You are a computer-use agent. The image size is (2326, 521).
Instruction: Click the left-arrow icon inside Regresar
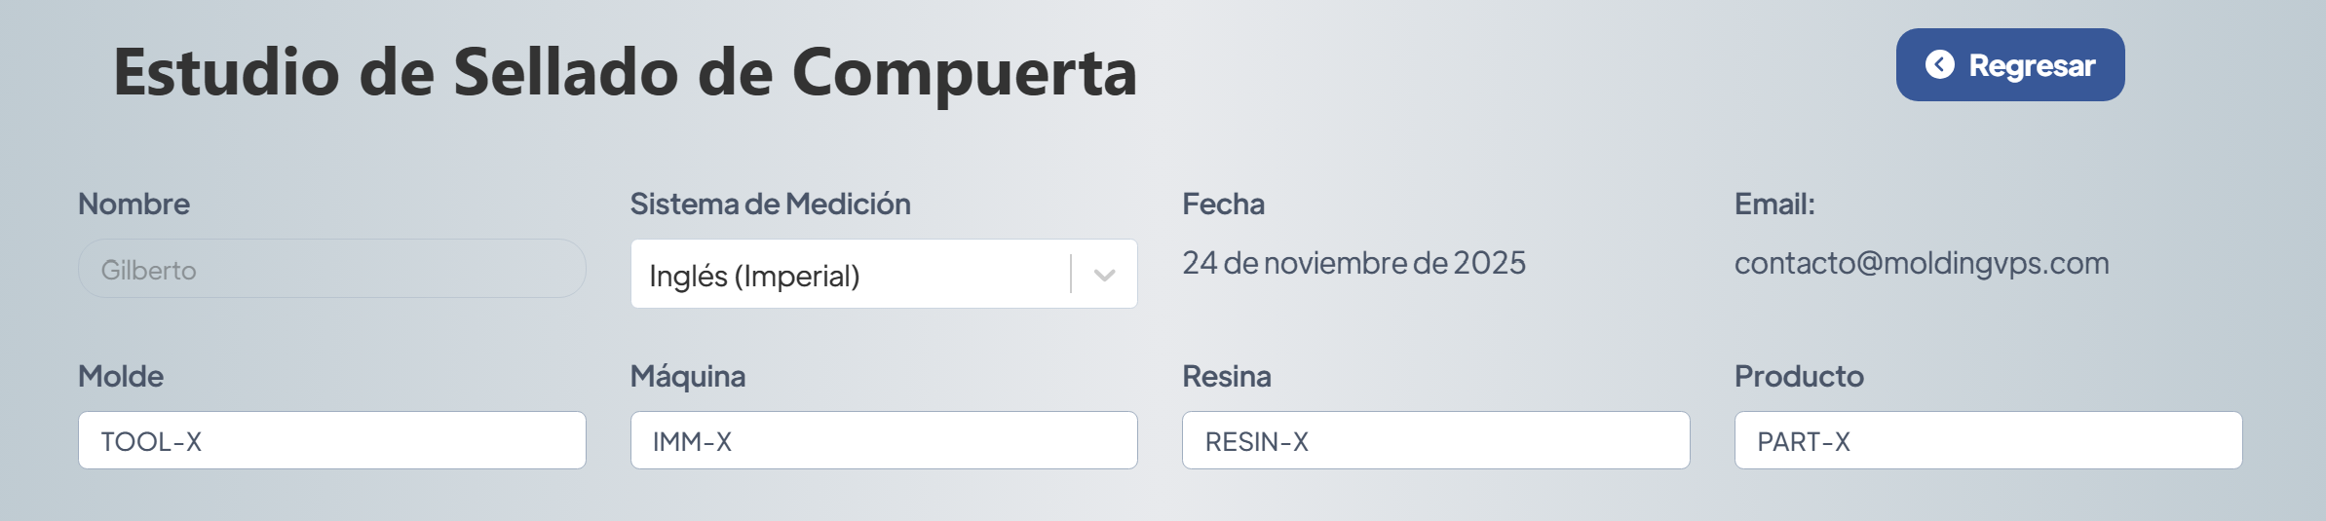(1939, 65)
